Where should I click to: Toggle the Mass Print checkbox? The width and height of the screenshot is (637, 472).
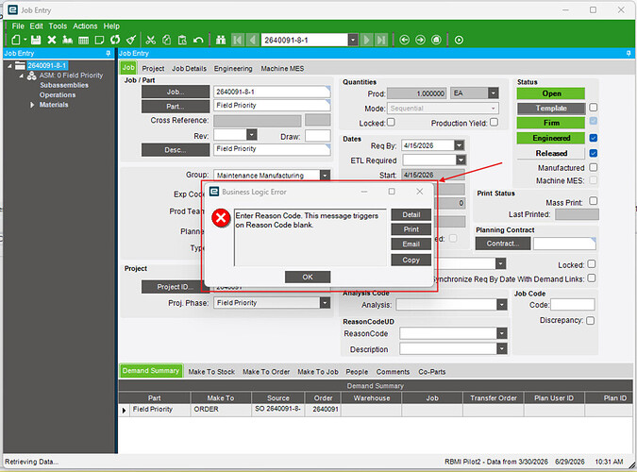pos(594,201)
